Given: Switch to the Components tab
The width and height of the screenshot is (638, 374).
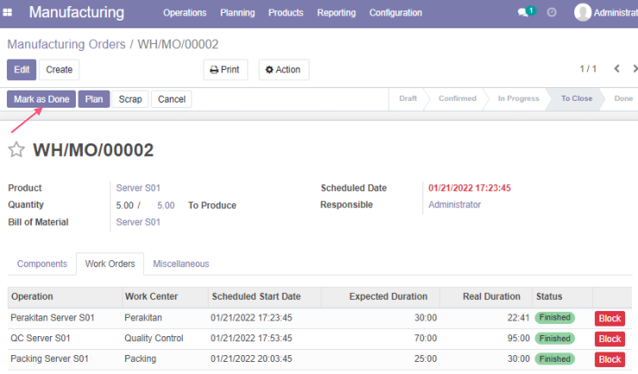Looking at the screenshot, I should (x=42, y=264).
